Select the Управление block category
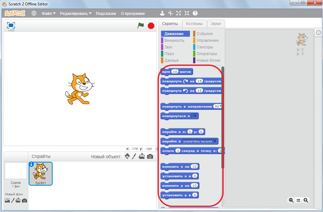Image resolution: width=323 pixels, height=212 pixels. tap(206, 41)
